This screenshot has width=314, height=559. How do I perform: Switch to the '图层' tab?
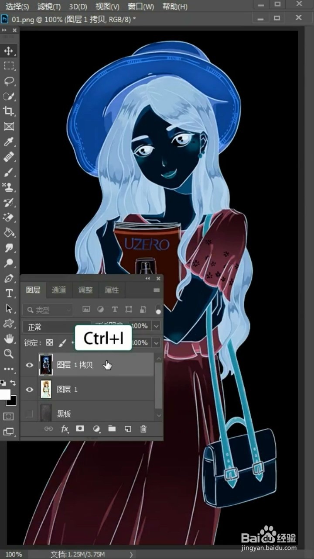pos(33,290)
